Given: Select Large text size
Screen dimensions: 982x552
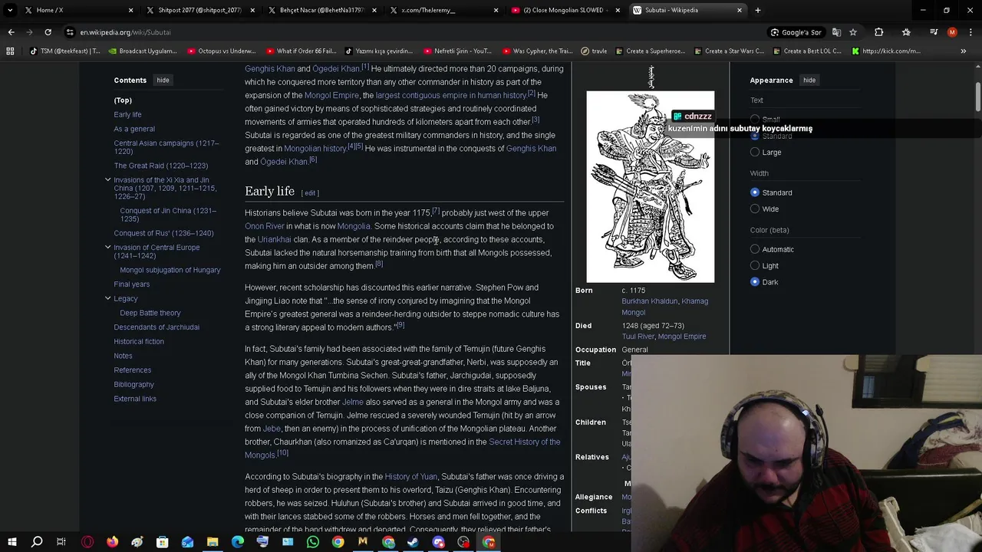Looking at the screenshot, I should (x=755, y=152).
